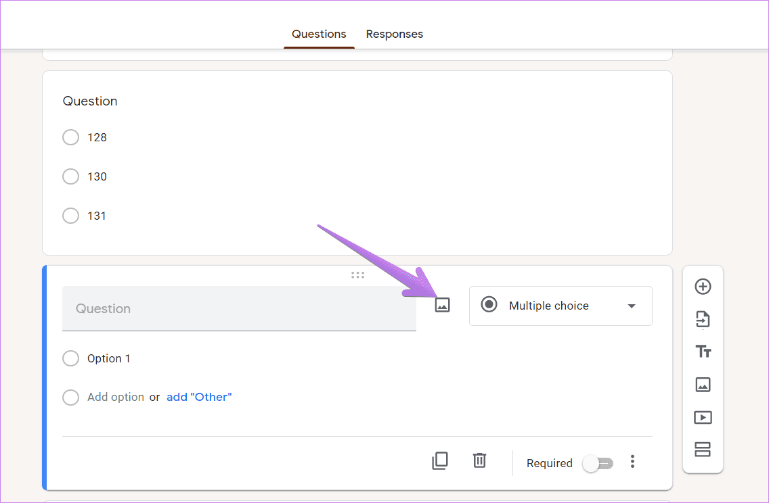The image size is (769, 503).
Task: Grab the drag handle dots on question card
Action: (357, 275)
